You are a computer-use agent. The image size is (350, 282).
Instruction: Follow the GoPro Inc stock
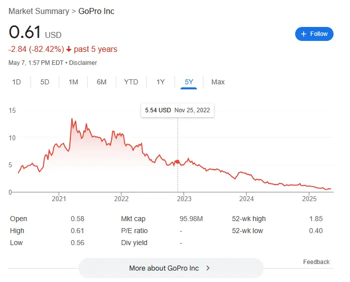(314, 34)
